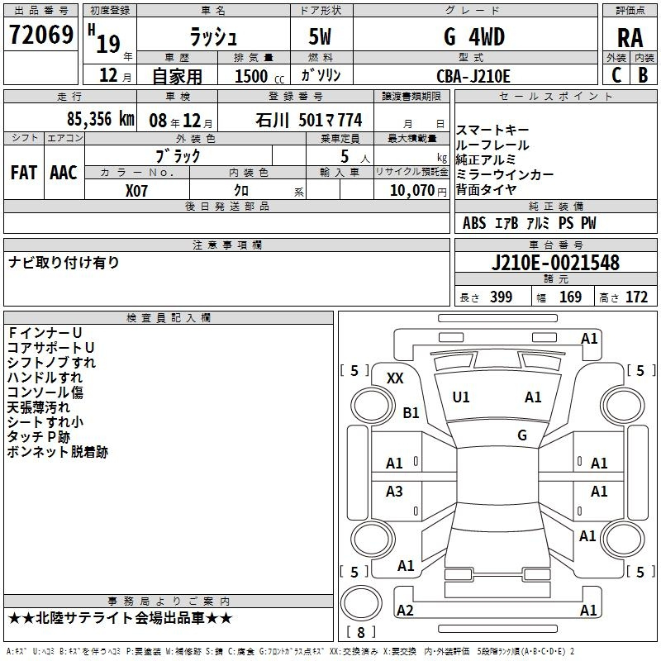
Task: Click the car name ラッシュ
Action: tap(212, 37)
